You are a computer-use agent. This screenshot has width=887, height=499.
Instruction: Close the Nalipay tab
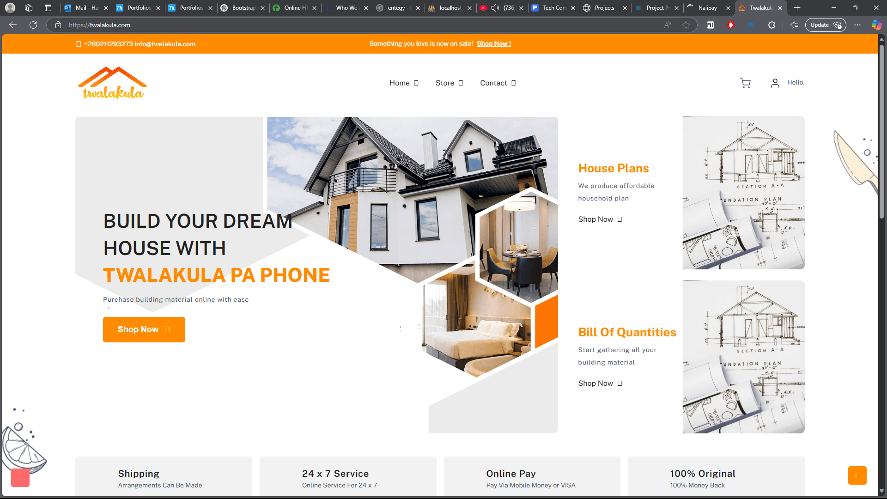point(728,8)
